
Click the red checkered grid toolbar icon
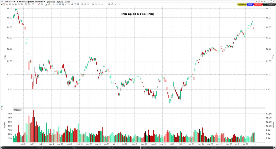click(x=4, y=4)
